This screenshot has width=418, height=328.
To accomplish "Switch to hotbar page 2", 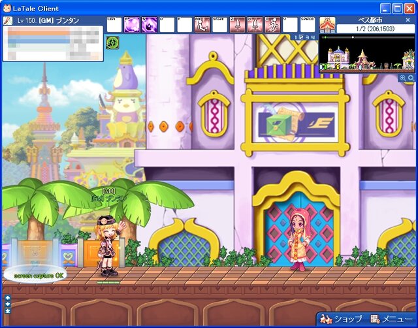I will coord(302,38).
